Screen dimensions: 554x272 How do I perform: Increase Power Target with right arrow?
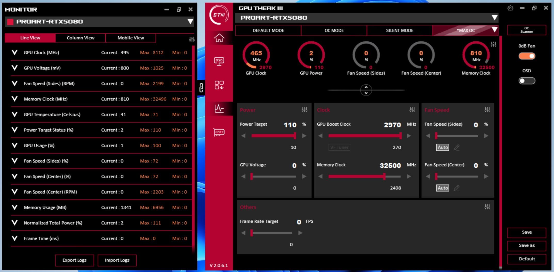[304, 136]
